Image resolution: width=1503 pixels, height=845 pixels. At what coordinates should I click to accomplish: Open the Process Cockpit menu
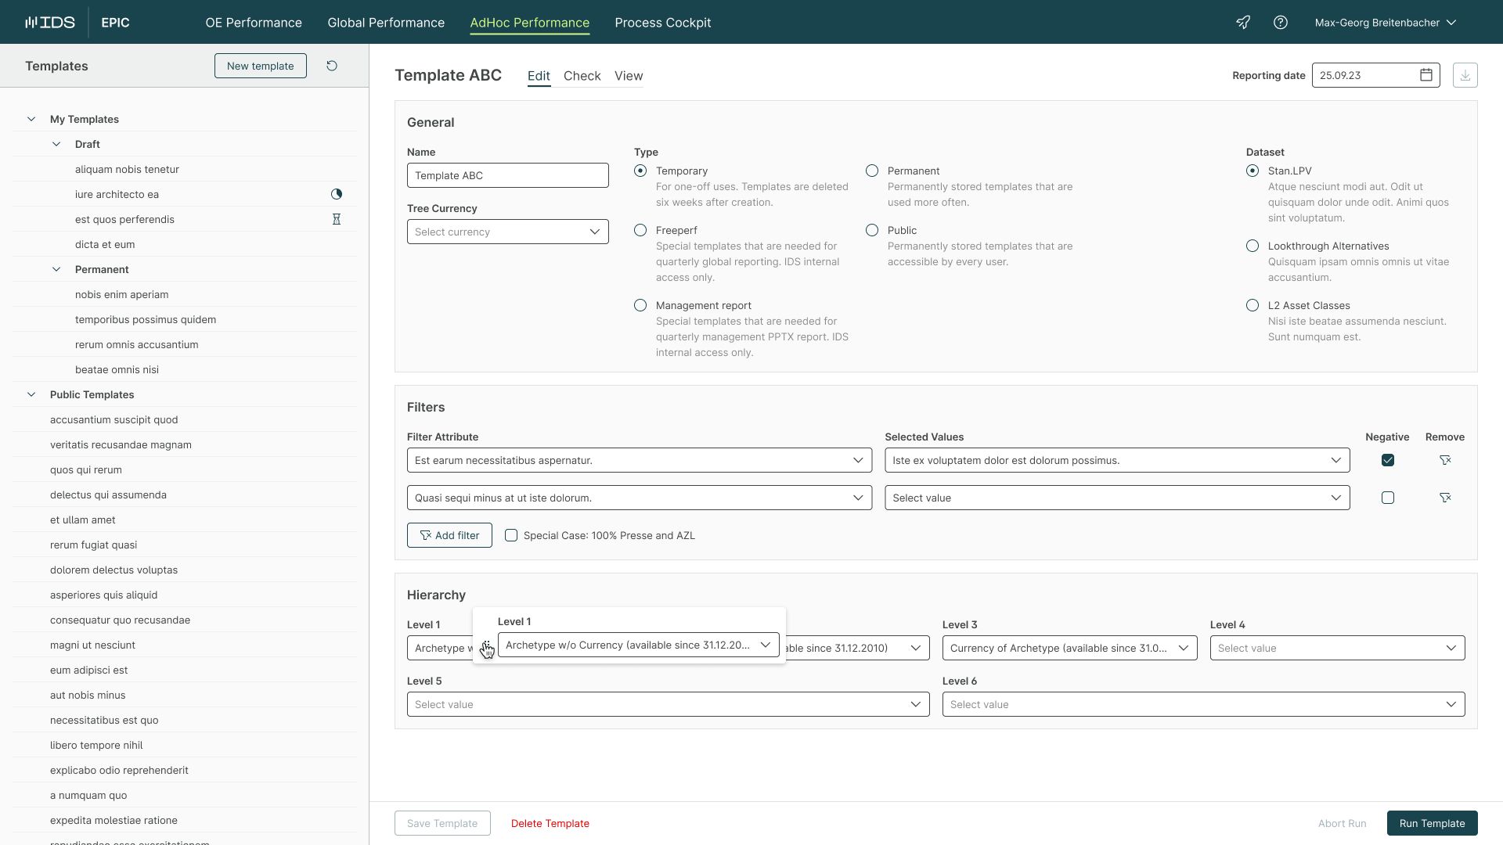pyautogui.click(x=663, y=23)
